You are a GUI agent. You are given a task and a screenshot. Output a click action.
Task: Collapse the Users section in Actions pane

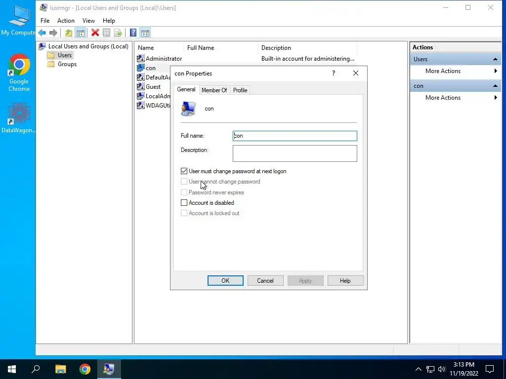pos(495,59)
